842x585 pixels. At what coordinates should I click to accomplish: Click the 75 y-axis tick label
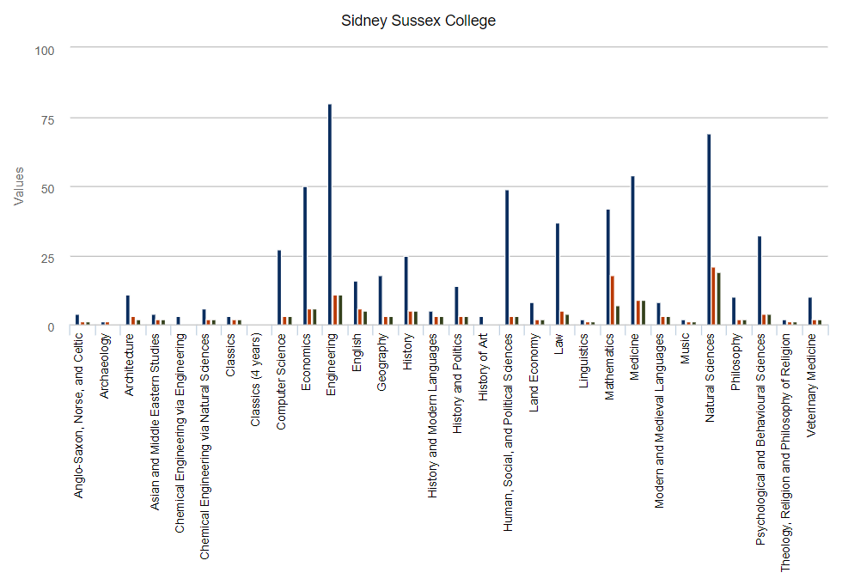coord(48,119)
